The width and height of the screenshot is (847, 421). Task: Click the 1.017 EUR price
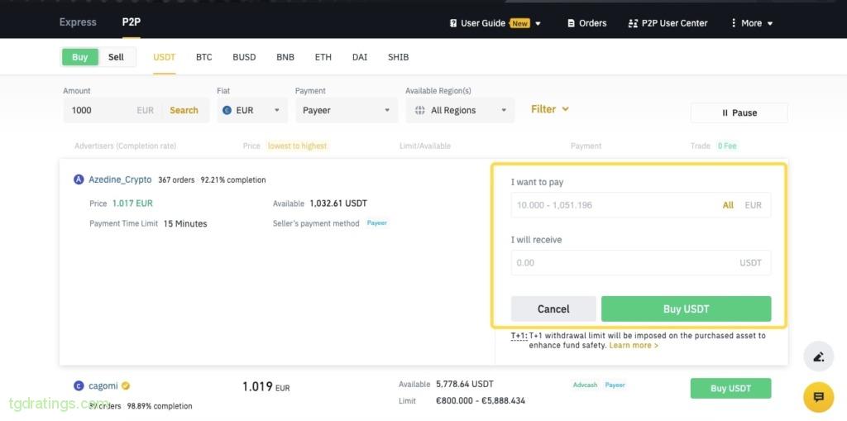(x=132, y=203)
